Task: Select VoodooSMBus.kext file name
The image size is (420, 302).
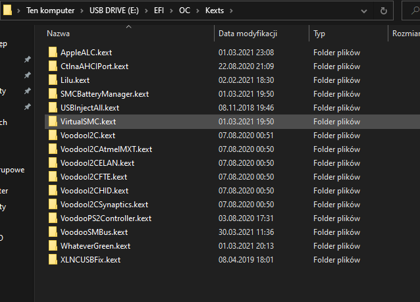Action: click(x=94, y=232)
